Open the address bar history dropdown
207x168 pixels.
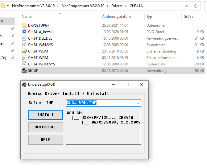pyautogui.click(x=187, y=6)
